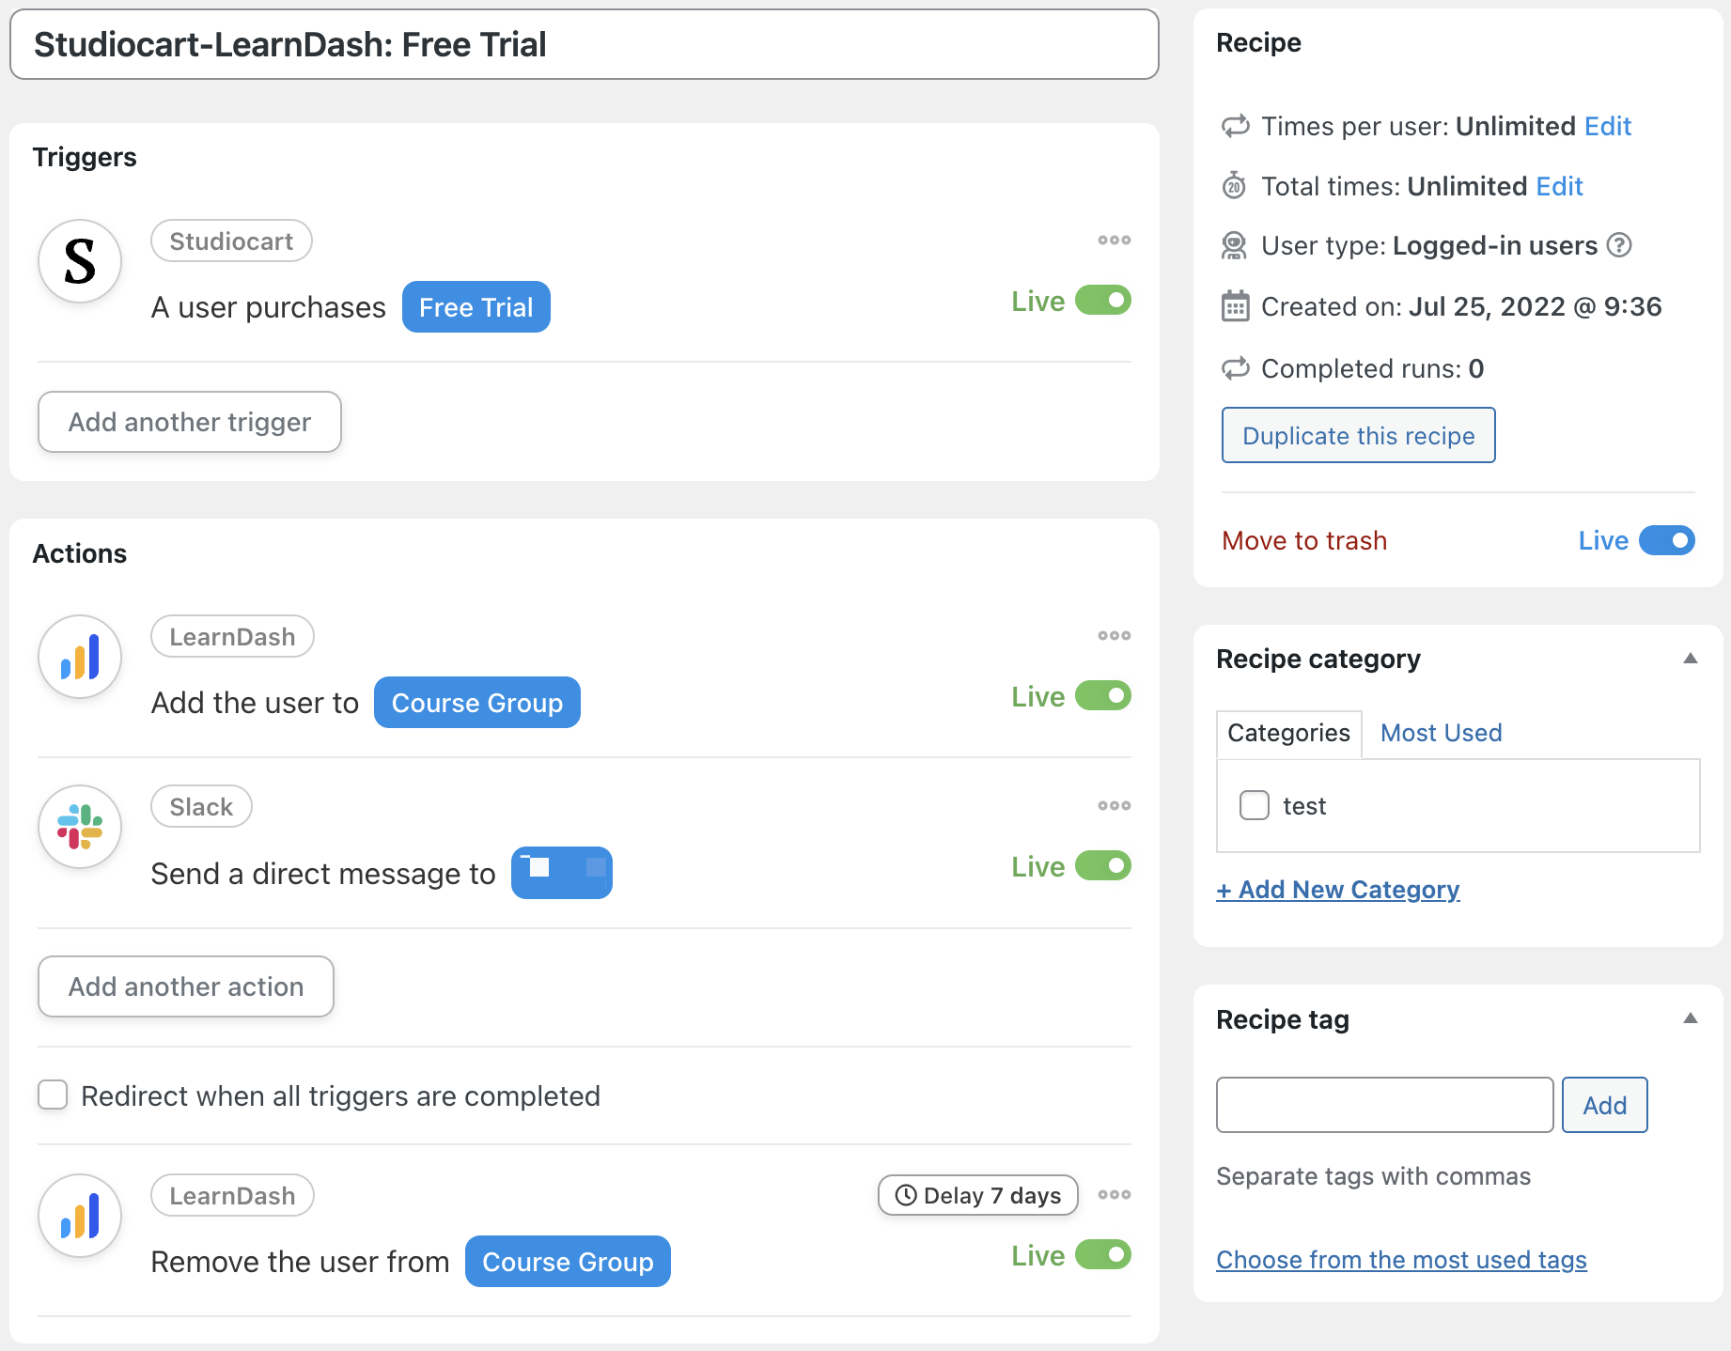Click 'Choose from the most used tags' link

point(1402,1260)
